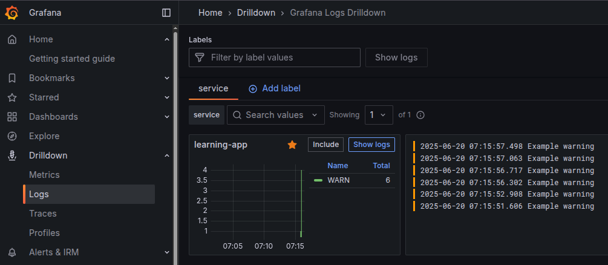
Task: Click the Bookmarks icon in sidebar
Action: 13,78
